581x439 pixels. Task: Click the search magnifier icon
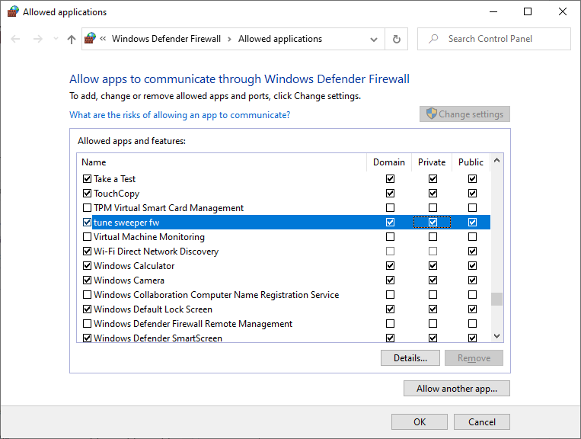click(x=433, y=39)
